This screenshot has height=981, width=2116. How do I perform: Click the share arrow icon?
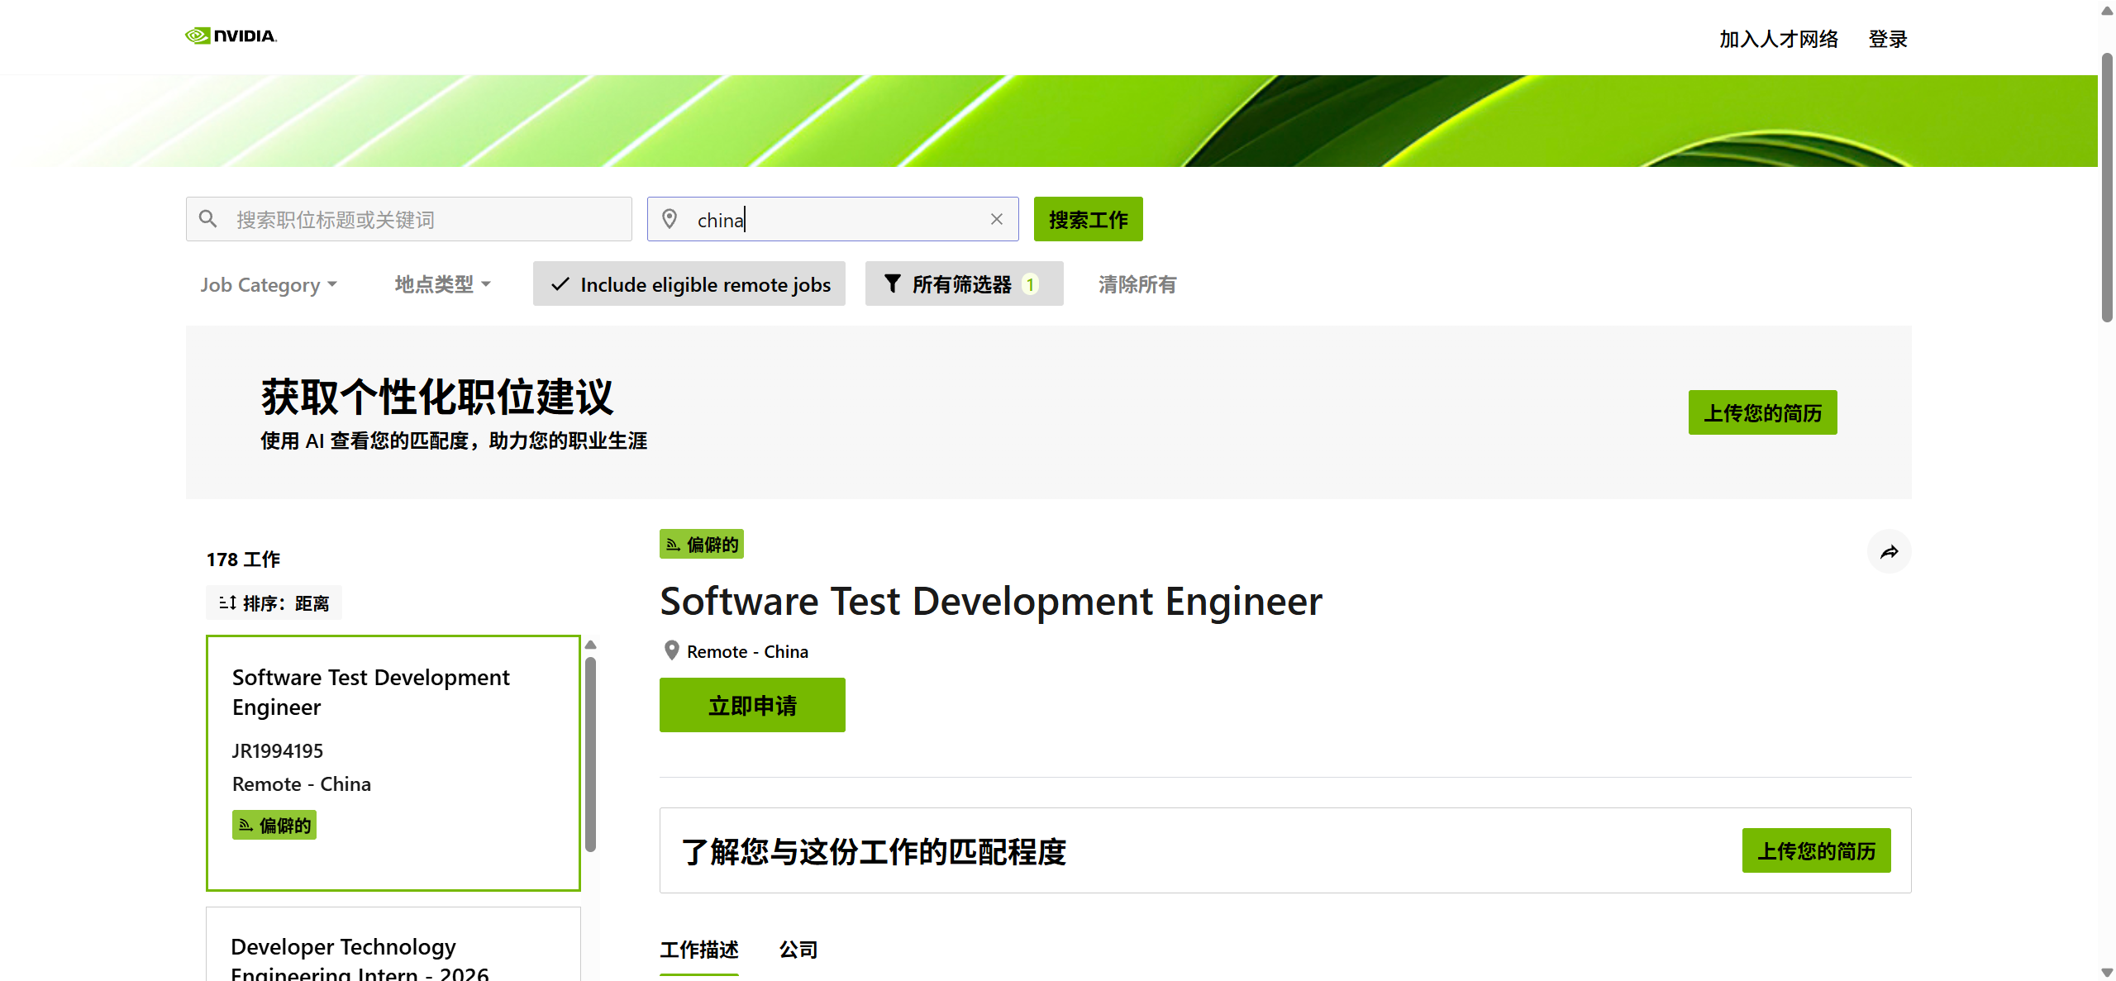(x=1889, y=552)
